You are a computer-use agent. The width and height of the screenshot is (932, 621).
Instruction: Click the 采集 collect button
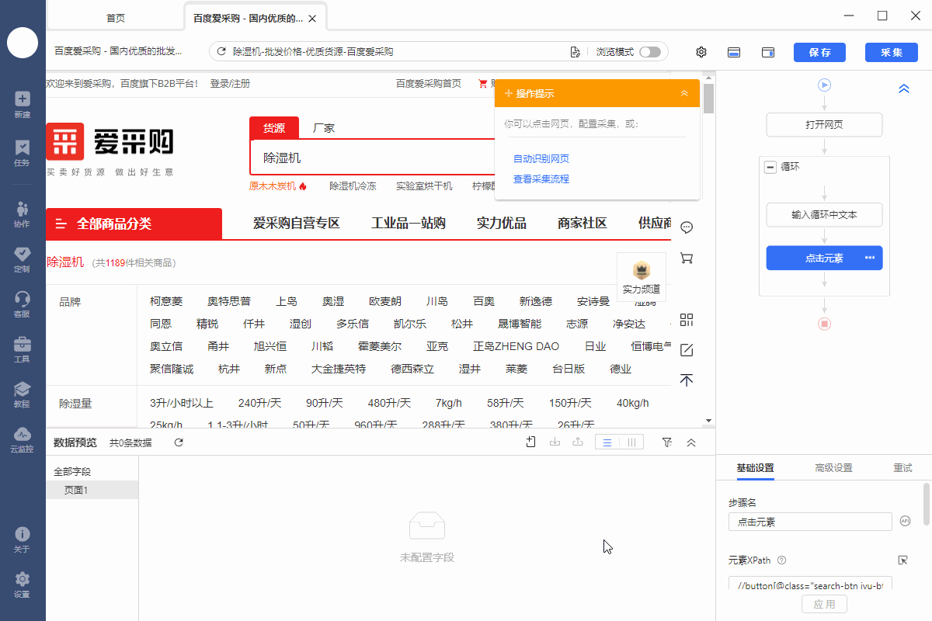point(891,52)
